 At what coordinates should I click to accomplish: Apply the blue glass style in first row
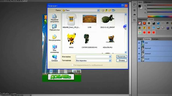pos(158,23)
